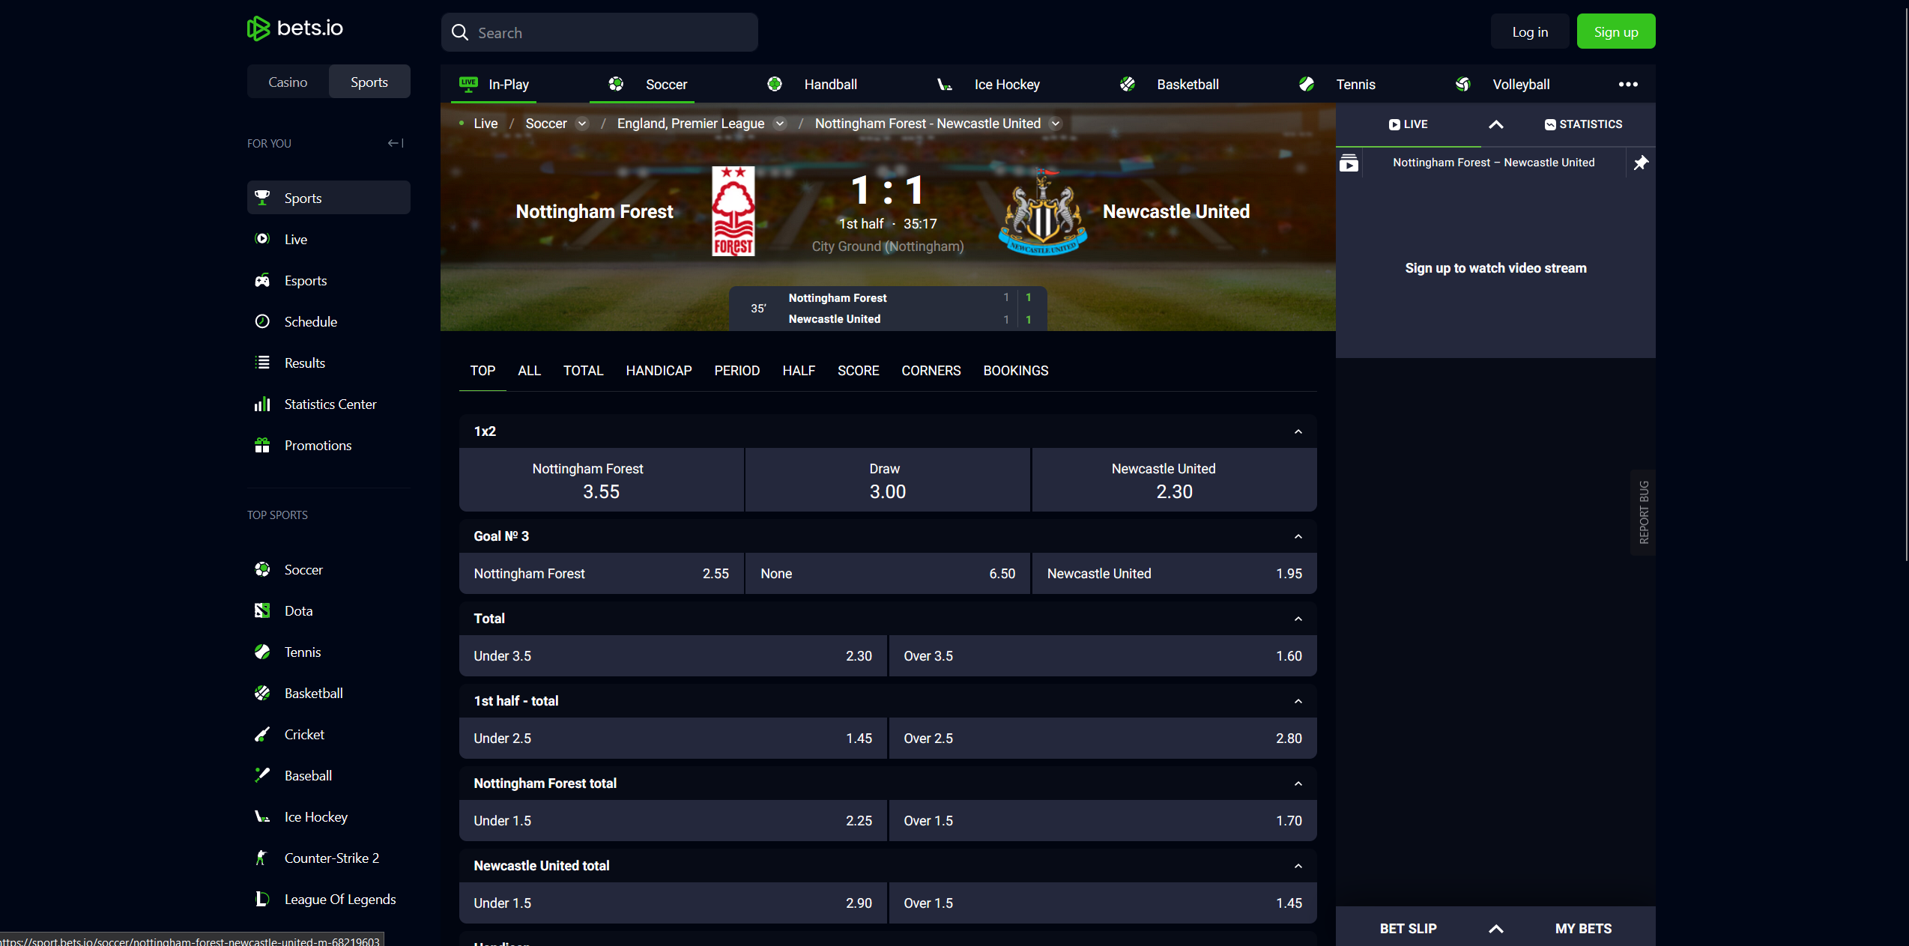Open the Soccer breadcrumb dropdown
The height and width of the screenshot is (946, 1909).
click(582, 124)
